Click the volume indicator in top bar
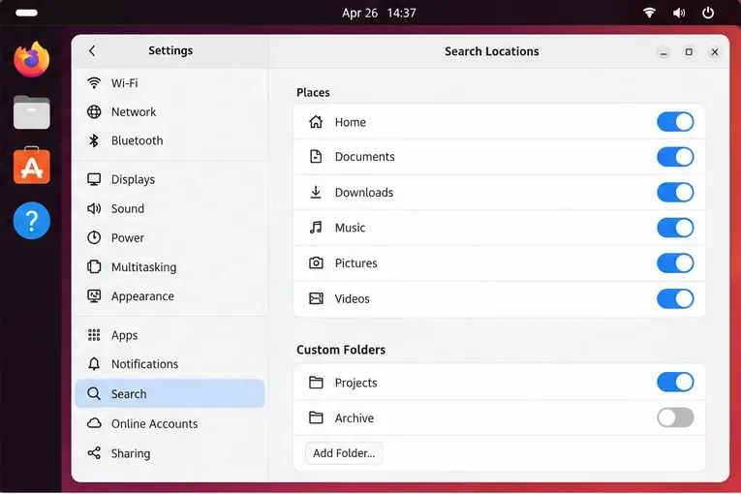This screenshot has height=494, width=741. click(679, 13)
